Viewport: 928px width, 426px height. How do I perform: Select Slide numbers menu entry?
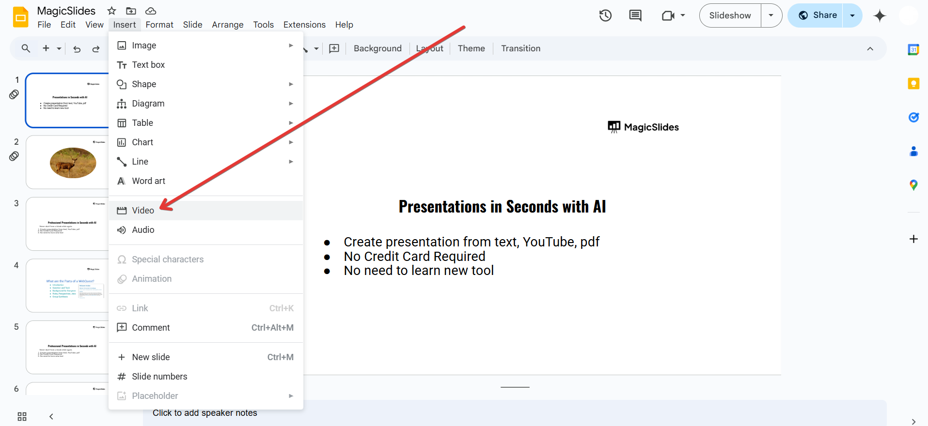tap(206, 377)
